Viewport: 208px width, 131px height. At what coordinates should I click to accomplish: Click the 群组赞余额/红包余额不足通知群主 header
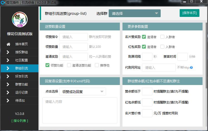coord(162,81)
